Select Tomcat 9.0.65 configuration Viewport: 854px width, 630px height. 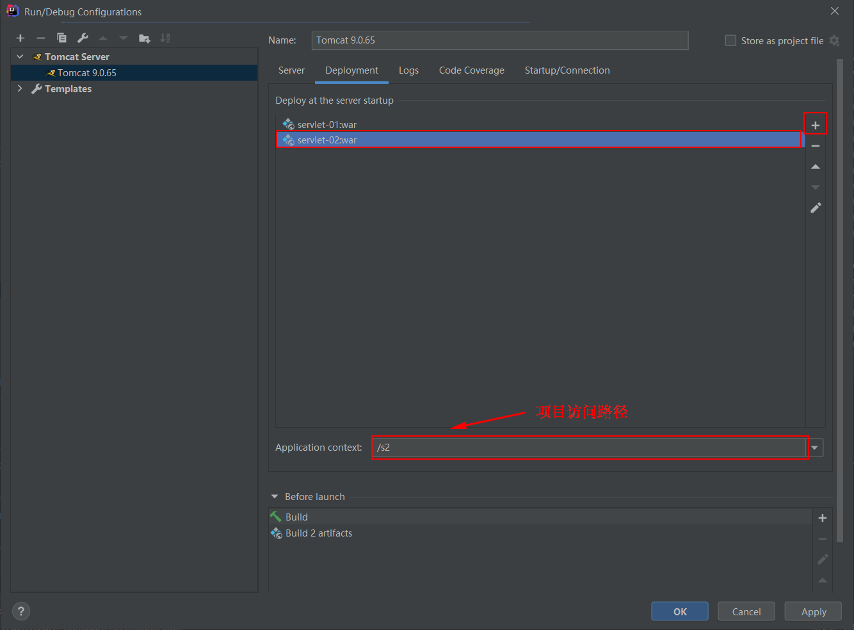pos(134,72)
